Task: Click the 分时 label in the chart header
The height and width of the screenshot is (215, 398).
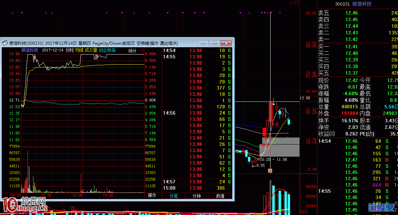Action: click(x=69, y=50)
